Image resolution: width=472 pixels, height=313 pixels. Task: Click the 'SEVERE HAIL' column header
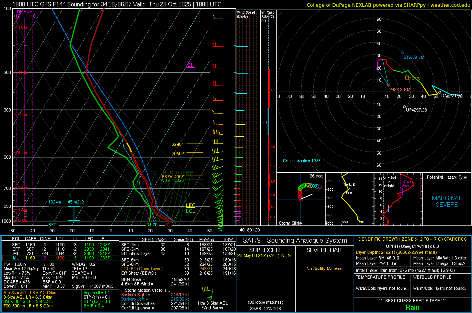[324, 250]
